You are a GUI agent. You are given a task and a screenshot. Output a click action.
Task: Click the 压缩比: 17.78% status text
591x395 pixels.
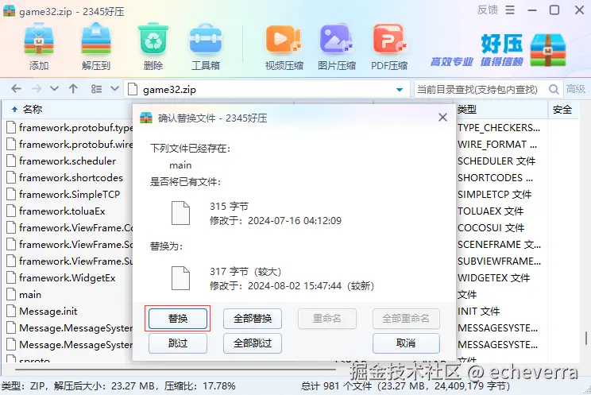click(x=200, y=386)
